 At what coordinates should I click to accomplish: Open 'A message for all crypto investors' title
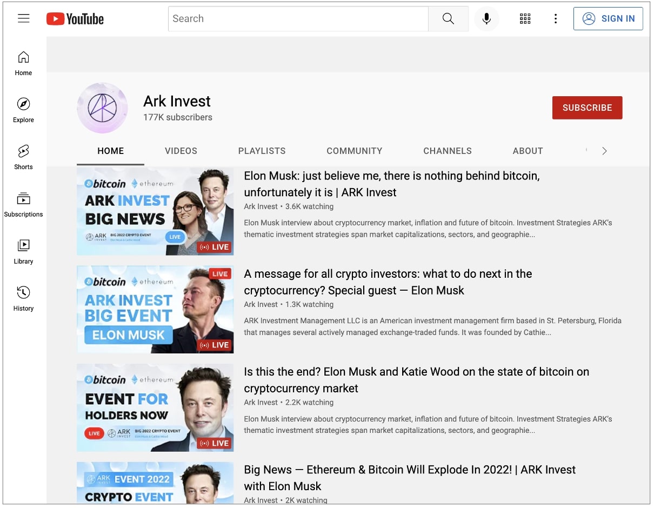pos(388,282)
